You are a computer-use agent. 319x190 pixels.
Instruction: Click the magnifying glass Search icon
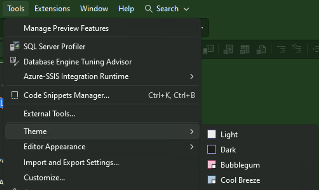[148, 9]
